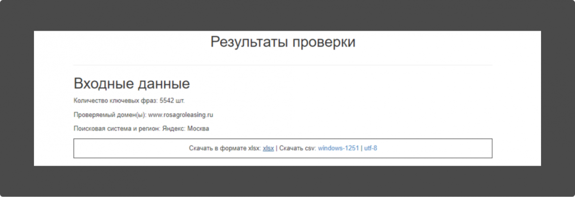Click the "Скачать в формате xlsx:" label

[x=225, y=148]
